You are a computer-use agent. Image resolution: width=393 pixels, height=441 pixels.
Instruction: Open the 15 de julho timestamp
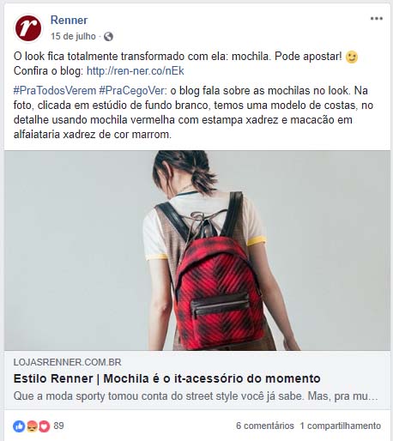point(73,36)
